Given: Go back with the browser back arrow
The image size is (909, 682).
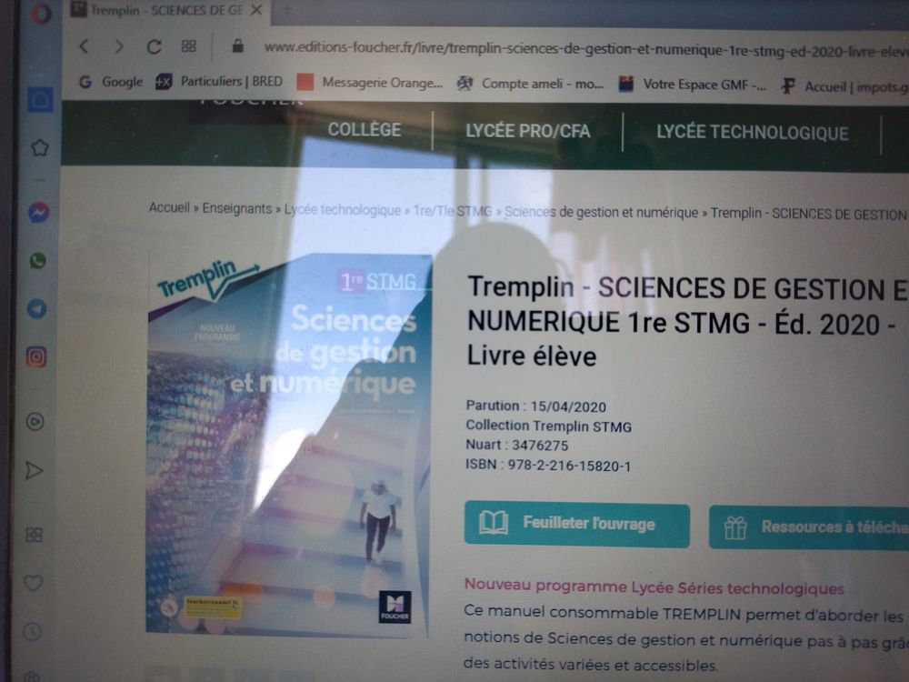Looking at the screenshot, I should (x=84, y=45).
